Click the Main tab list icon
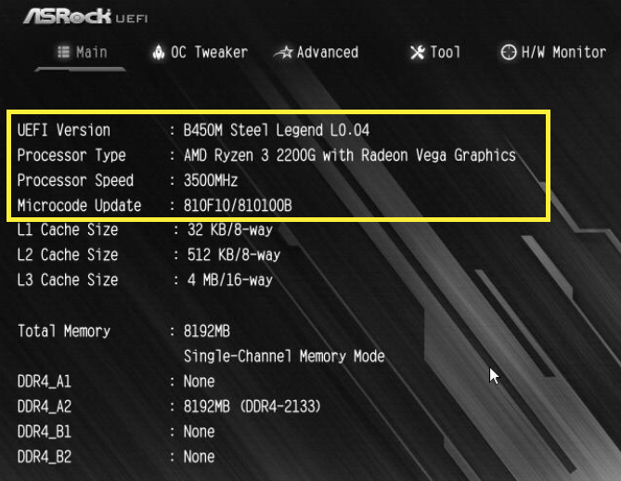The image size is (621, 481). (x=63, y=52)
